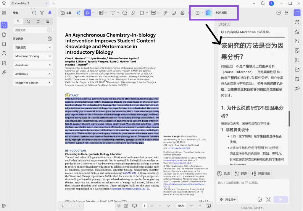
Task: Expand the save options dropdown arrow
Action: tap(202, 13)
